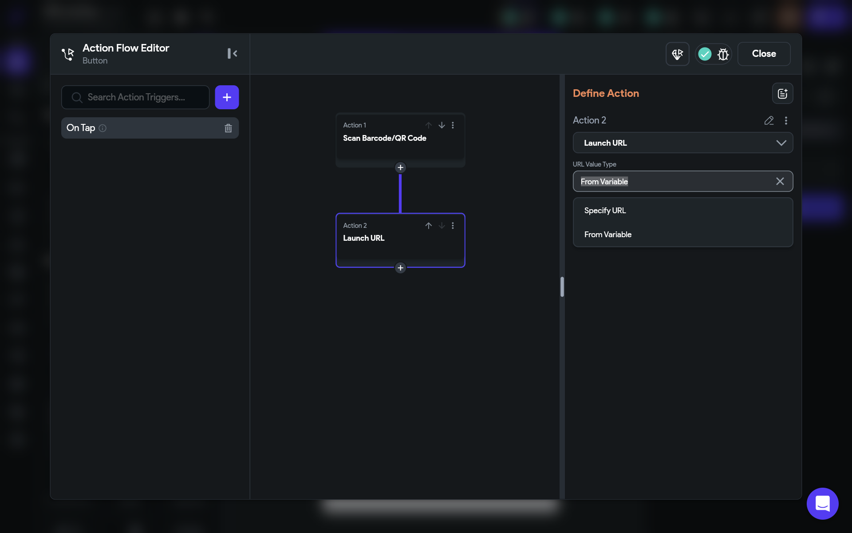This screenshot has height=533, width=852.
Task: Move Action 1 down with arrow
Action: 442,125
